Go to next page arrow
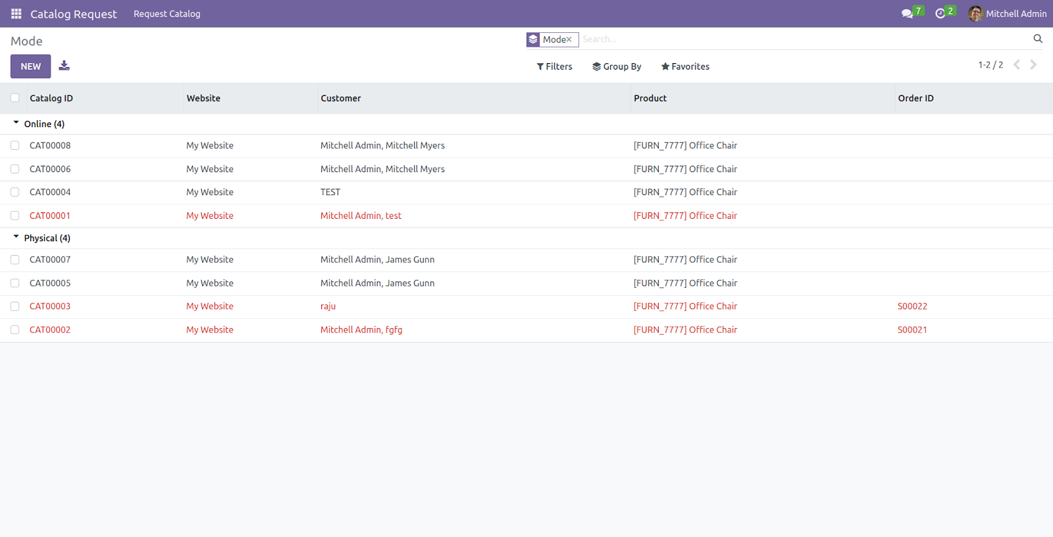Screen dimensions: 1053x537 coord(1033,64)
